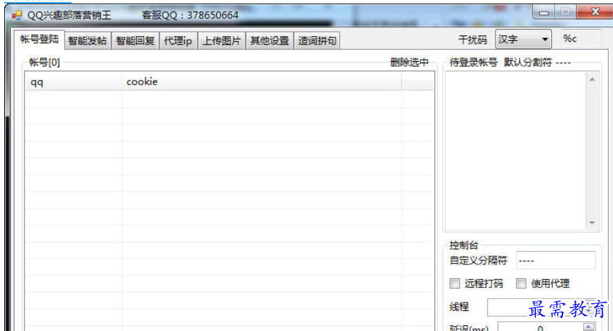Click the disabled maximize window button
The height and width of the screenshot is (331, 613).
pos(565,12)
